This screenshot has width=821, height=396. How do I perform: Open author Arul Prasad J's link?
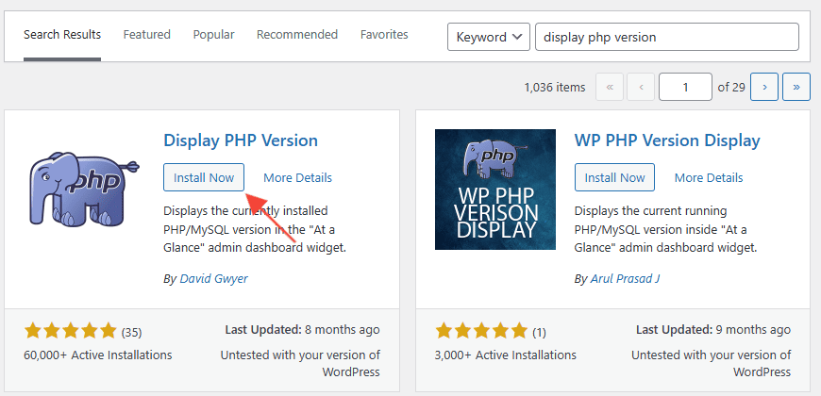tap(625, 279)
